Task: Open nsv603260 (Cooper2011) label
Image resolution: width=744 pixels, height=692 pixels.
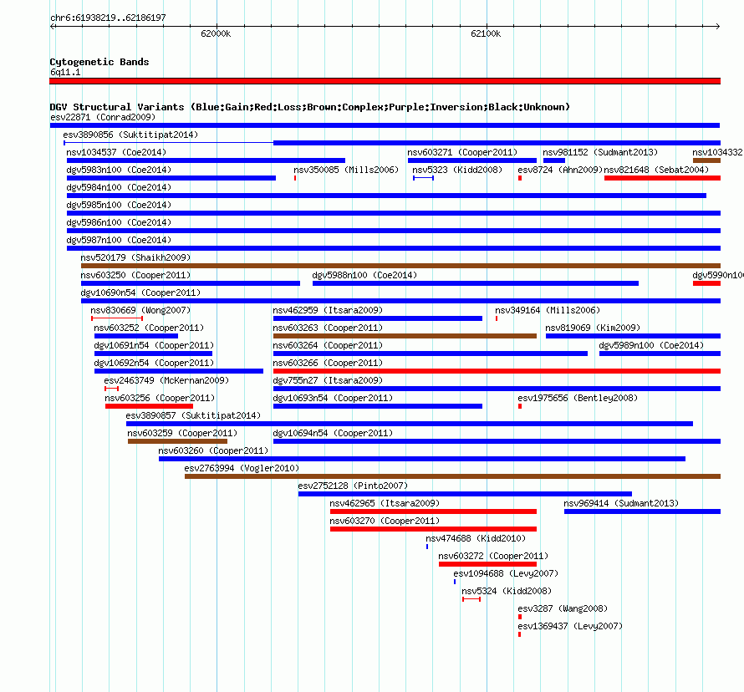Action: [x=213, y=450]
